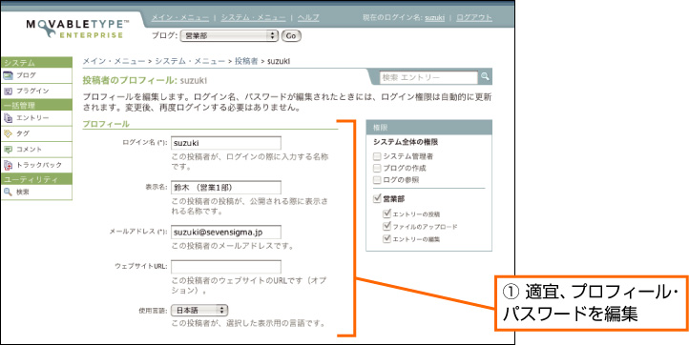
Task: Click the 検索 magnifier icon in the sidebar
Action: 8,192
